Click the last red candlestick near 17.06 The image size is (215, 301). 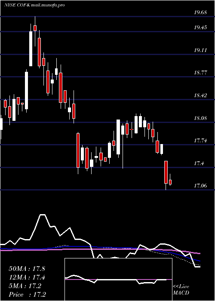[x=170, y=182]
